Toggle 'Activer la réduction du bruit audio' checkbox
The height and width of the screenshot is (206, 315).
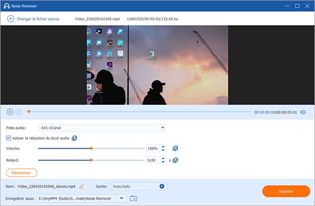tap(8, 138)
